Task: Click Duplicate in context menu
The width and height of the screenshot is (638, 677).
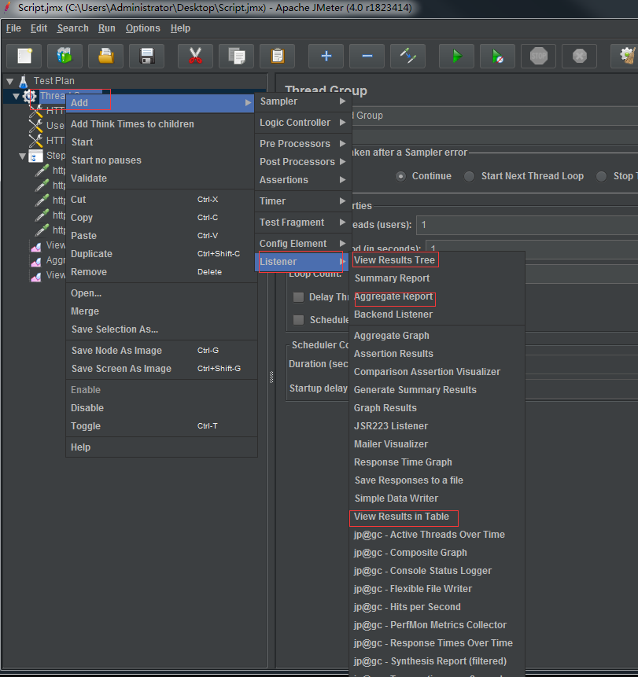Action: [161, 254]
